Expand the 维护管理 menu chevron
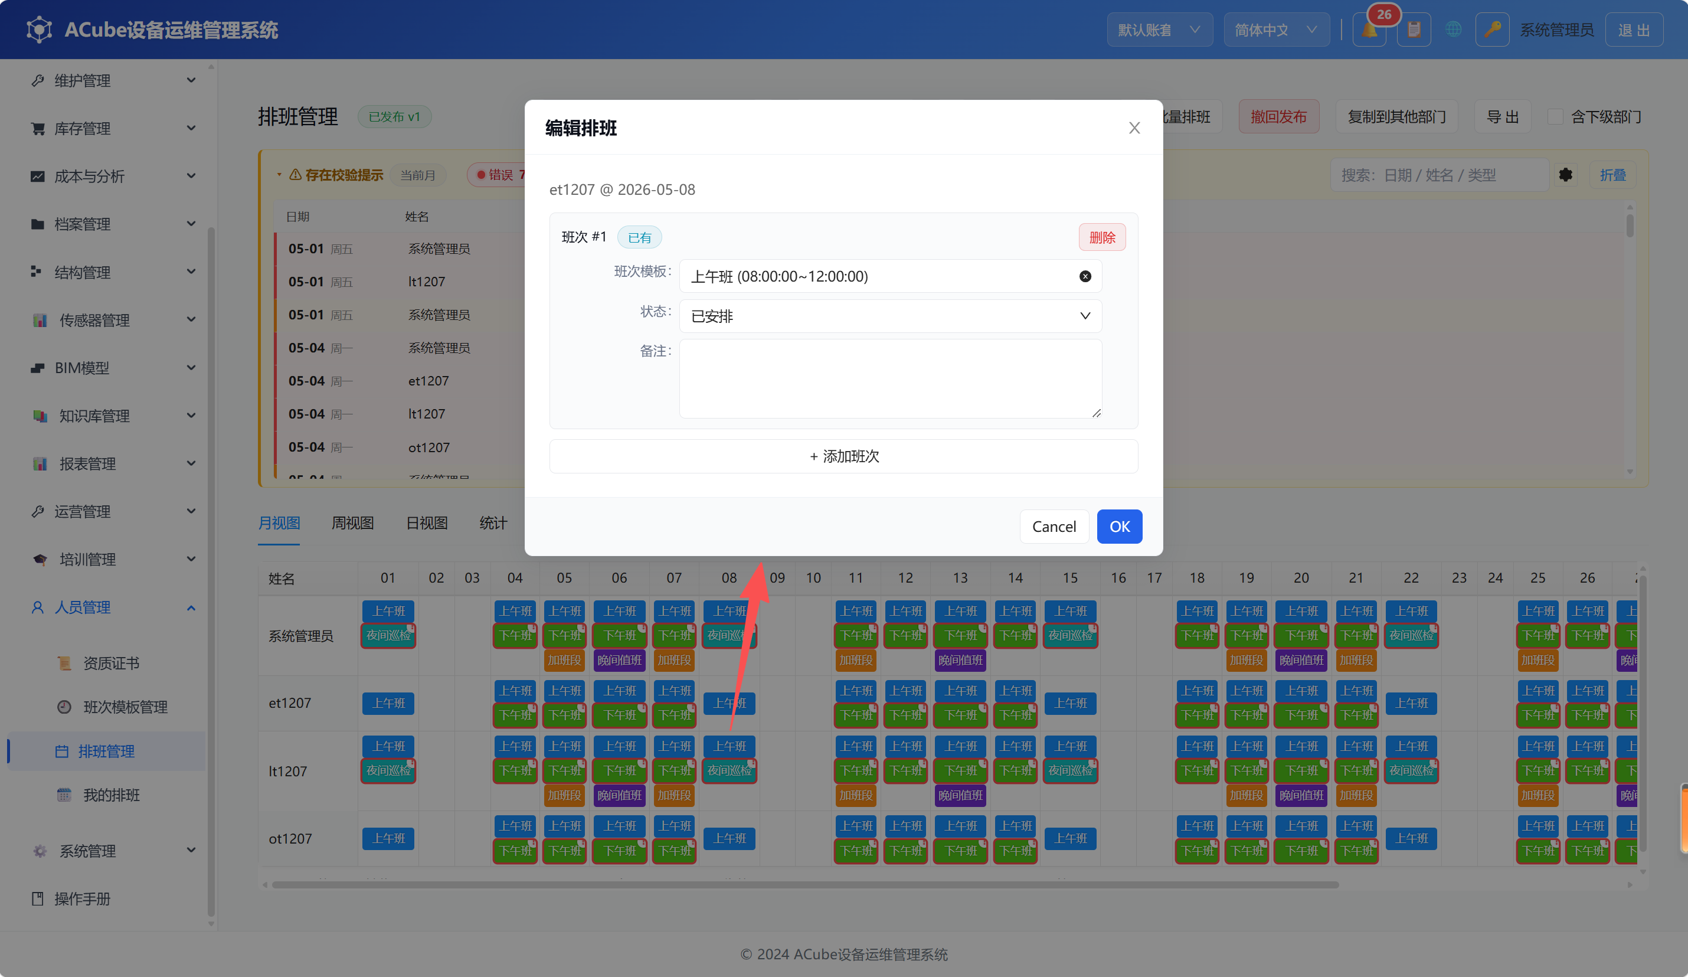Screen dimensions: 1688x977 (x=191, y=80)
